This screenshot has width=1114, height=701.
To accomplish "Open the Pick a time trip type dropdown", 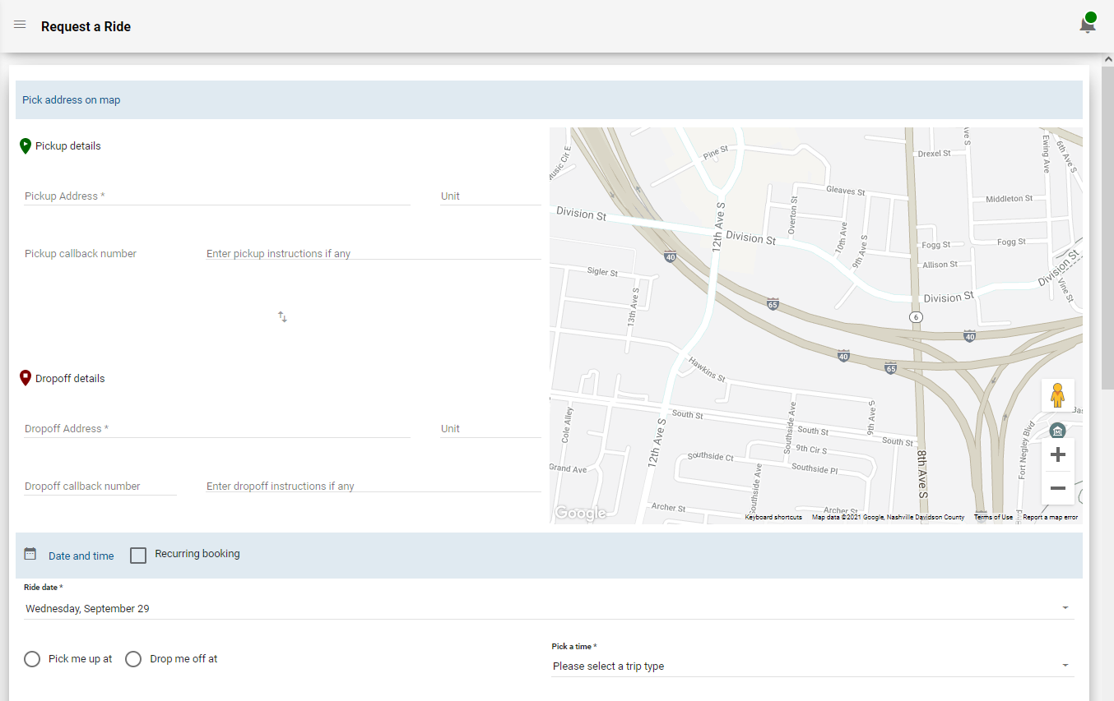I will [1065, 666].
